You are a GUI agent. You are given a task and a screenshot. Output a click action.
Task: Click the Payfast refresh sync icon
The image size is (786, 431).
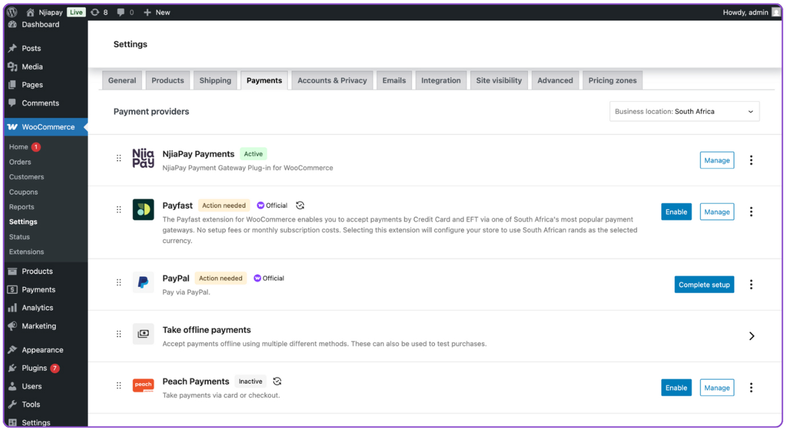coord(300,206)
